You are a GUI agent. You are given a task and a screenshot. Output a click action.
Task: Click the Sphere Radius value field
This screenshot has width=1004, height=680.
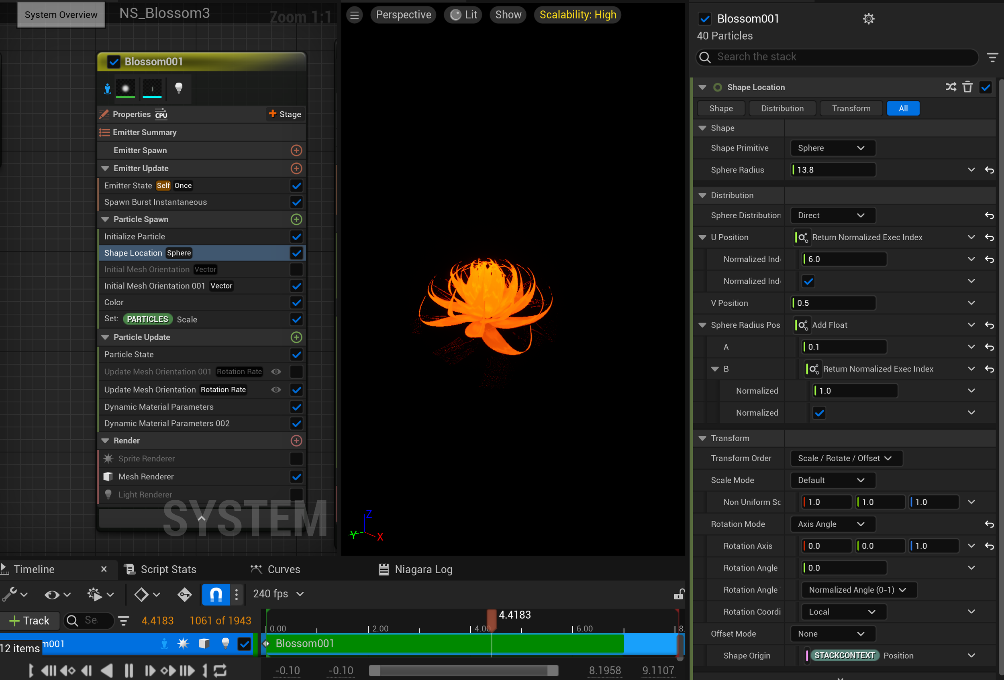(x=833, y=170)
